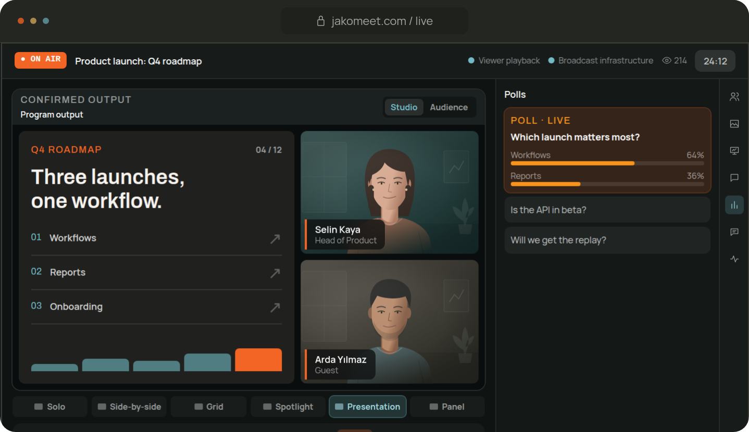Screen dimensions: 749x432
Task: Select the polls bar-chart sidebar icon
Action: pos(734,205)
